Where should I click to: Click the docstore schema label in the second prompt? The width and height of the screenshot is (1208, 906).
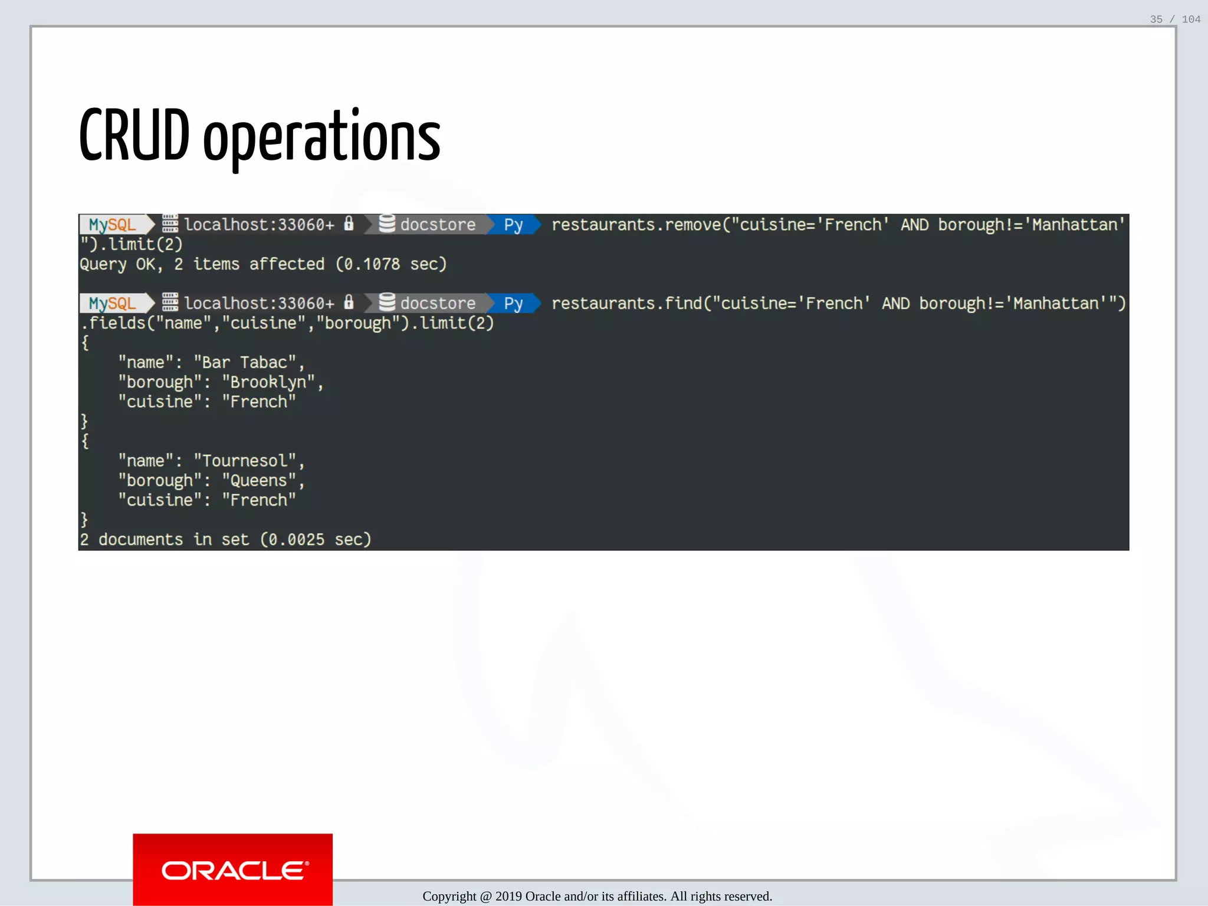coord(438,303)
